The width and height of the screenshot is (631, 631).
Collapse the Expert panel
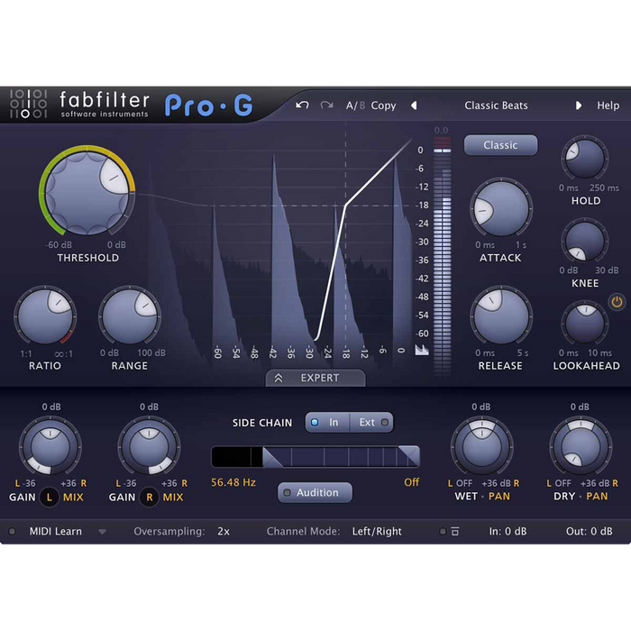315,378
